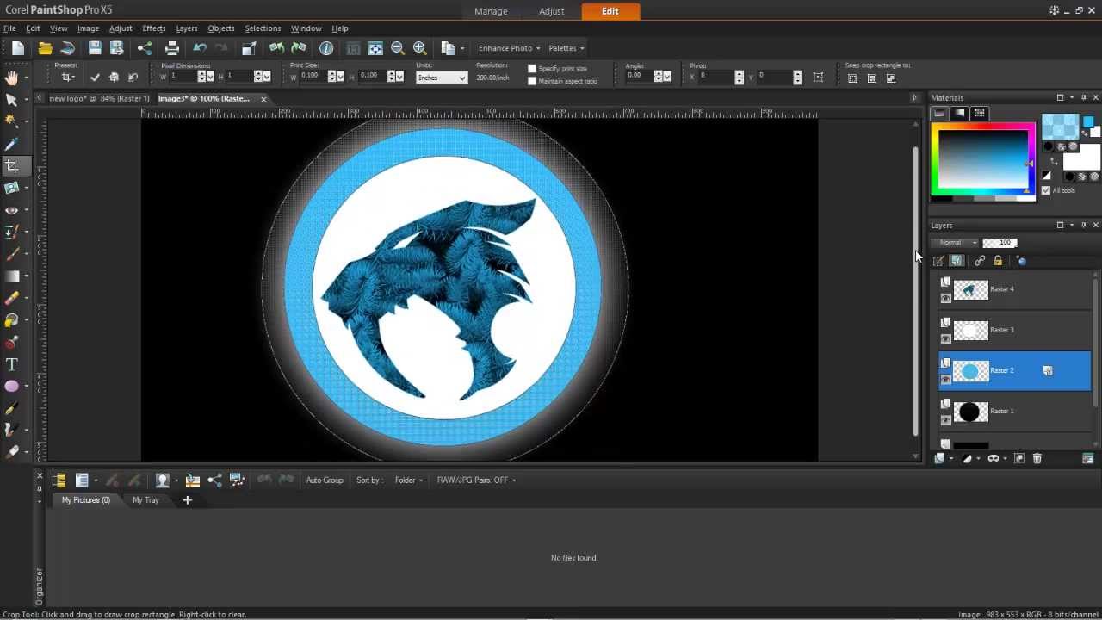The height and width of the screenshot is (620, 1102).
Task: Click the layer link chain icon
Action: (x=980, y=261)
